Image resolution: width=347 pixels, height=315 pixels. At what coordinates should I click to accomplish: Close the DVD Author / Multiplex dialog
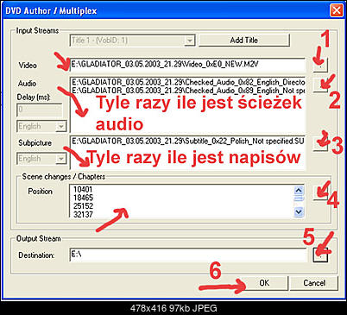click(336, 10)
